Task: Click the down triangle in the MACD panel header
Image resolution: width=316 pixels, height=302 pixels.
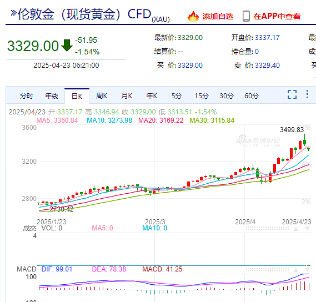Action: (x=307, y=270)
